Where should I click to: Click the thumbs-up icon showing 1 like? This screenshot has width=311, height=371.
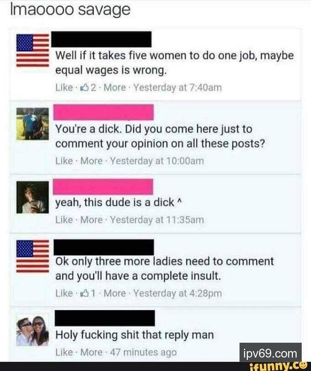(85, 294)
